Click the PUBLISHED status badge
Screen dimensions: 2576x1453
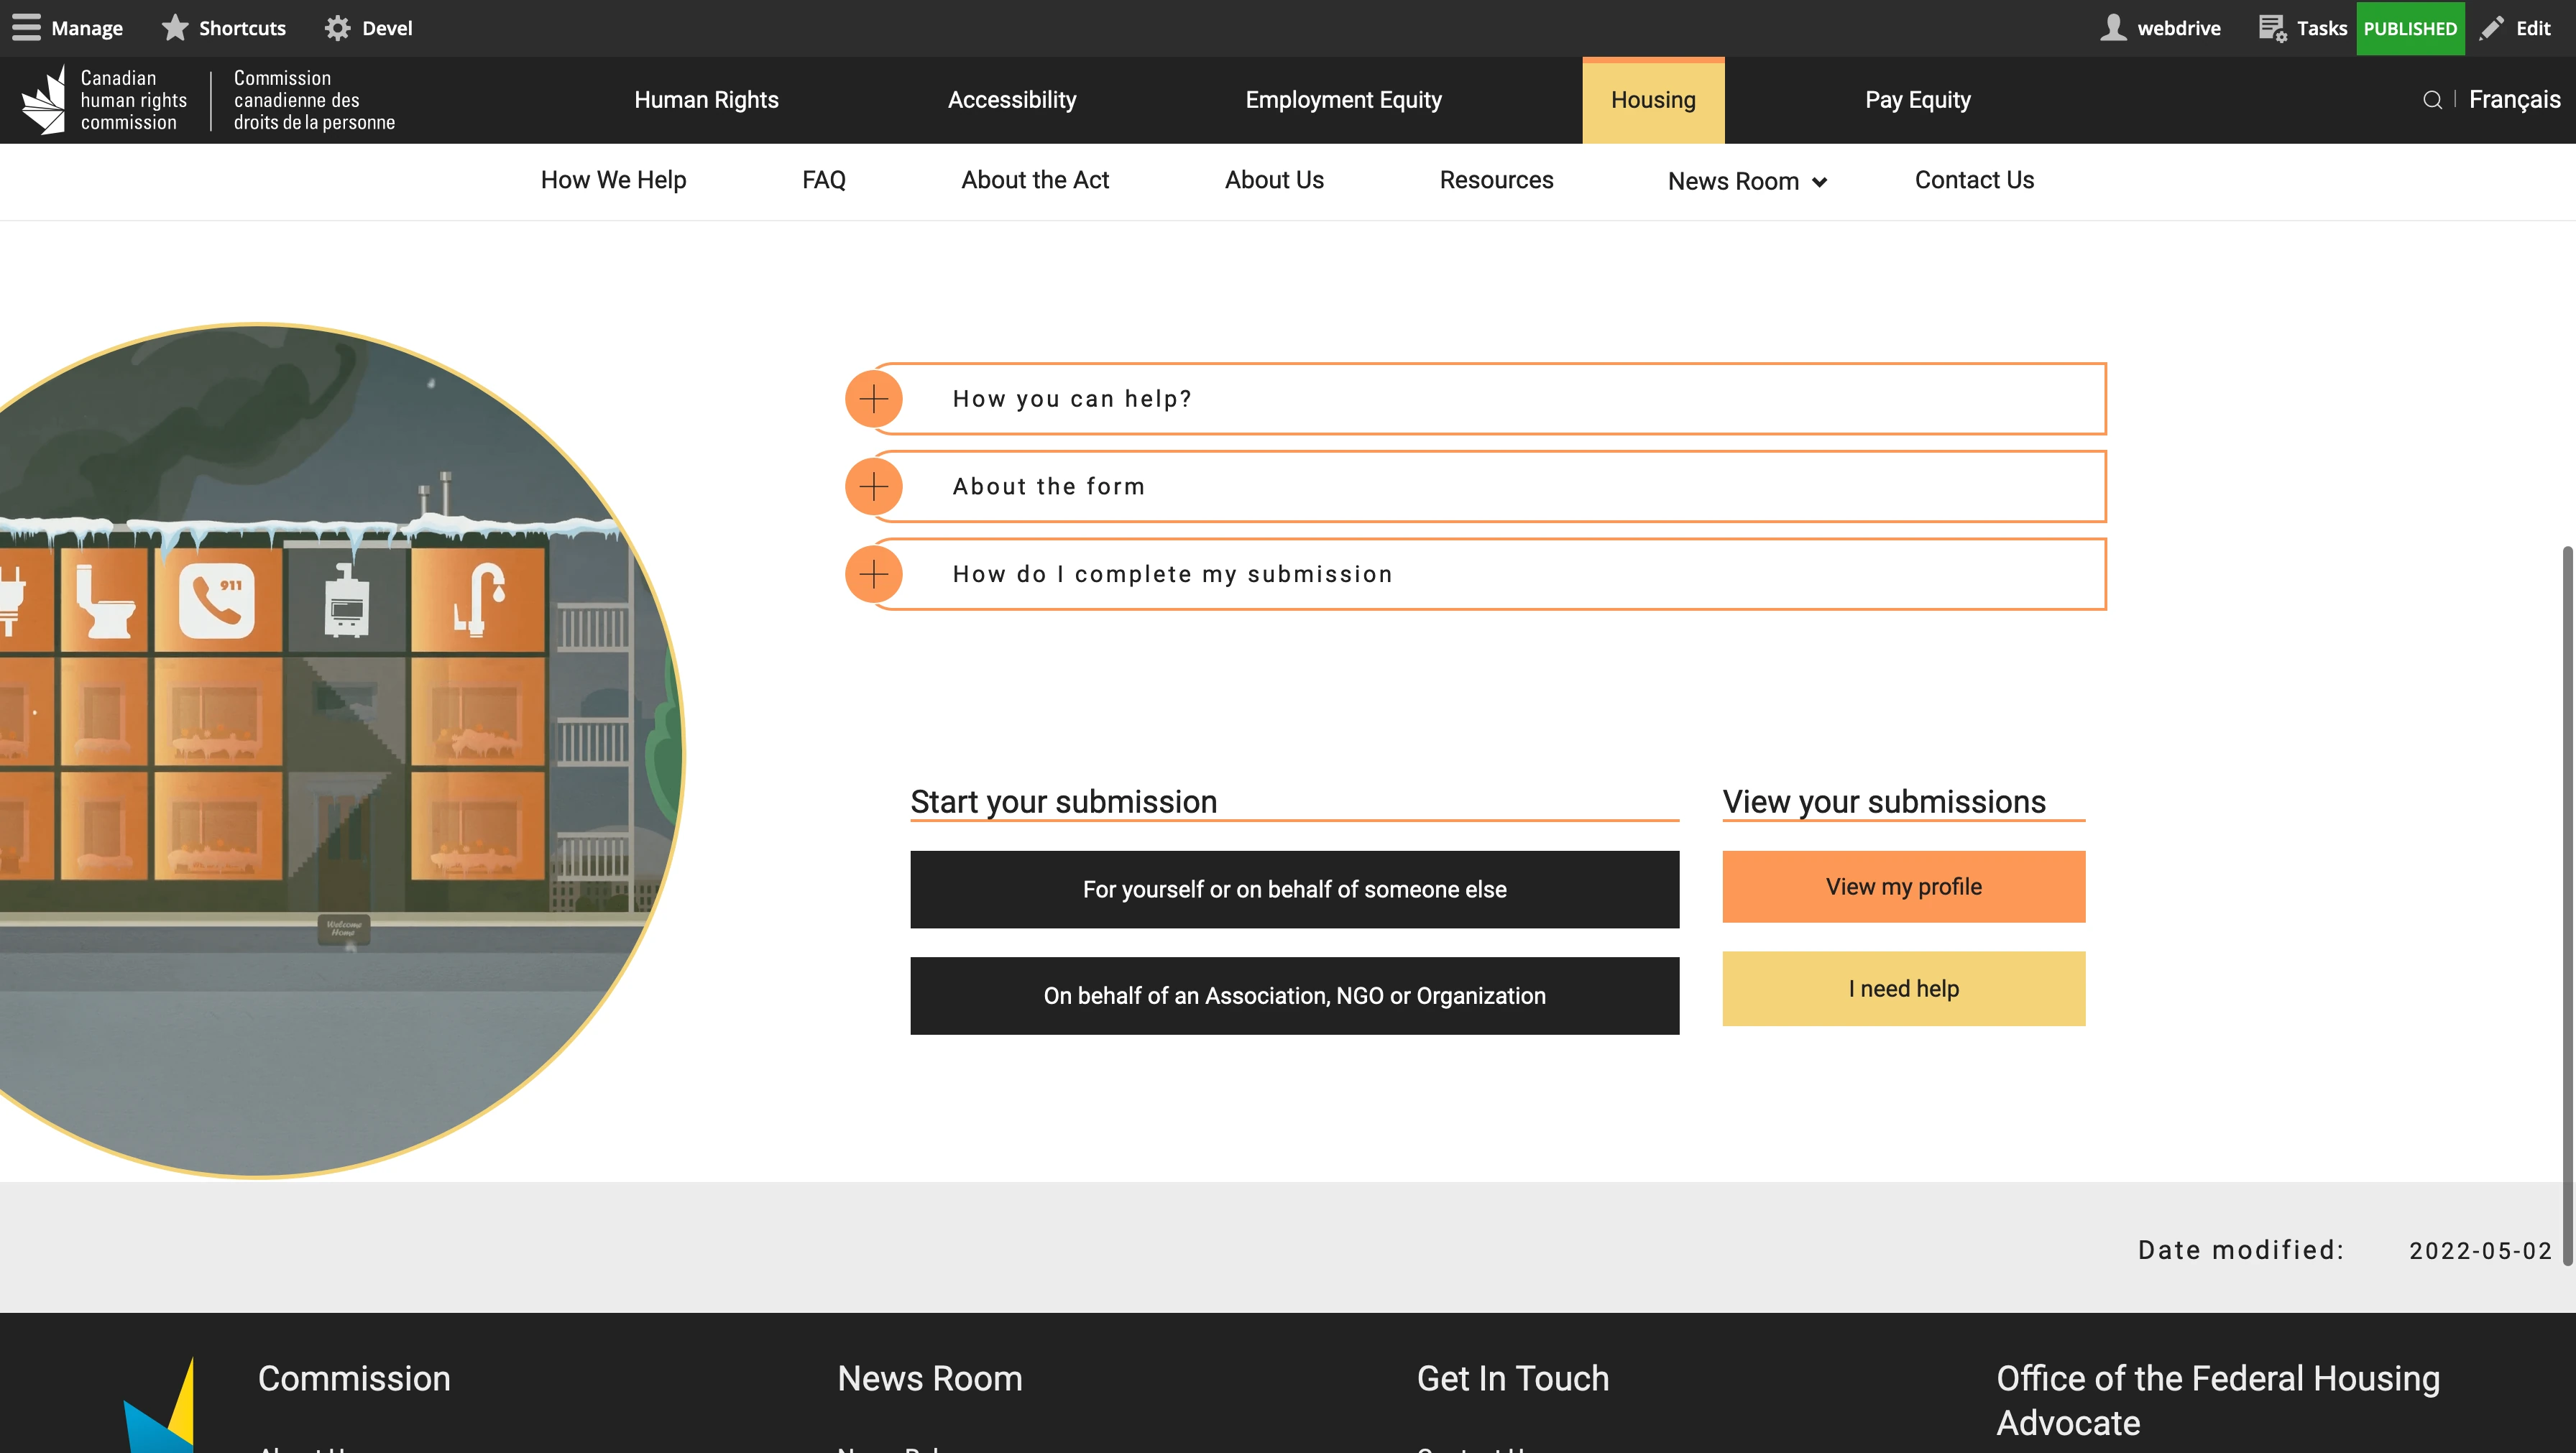coord(2410,27)
